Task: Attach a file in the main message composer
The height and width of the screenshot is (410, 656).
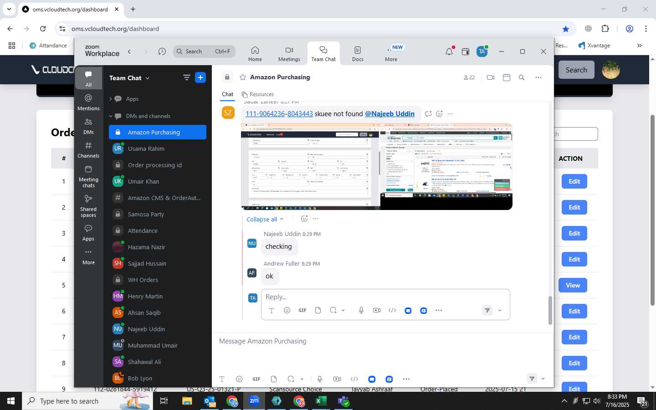Action: pyautogui.click(x=274, y=379)
